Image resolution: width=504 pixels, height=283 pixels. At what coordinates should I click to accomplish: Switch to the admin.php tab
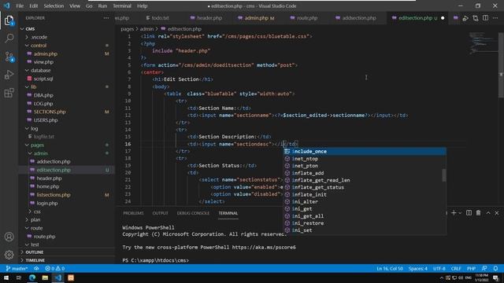tap(256, 18)
